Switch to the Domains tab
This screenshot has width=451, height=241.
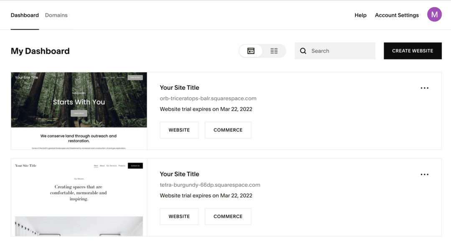pyautogui.click(x=56, y=15)
